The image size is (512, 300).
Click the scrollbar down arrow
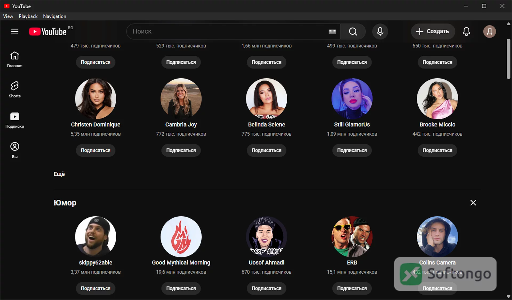click(509, 297)
